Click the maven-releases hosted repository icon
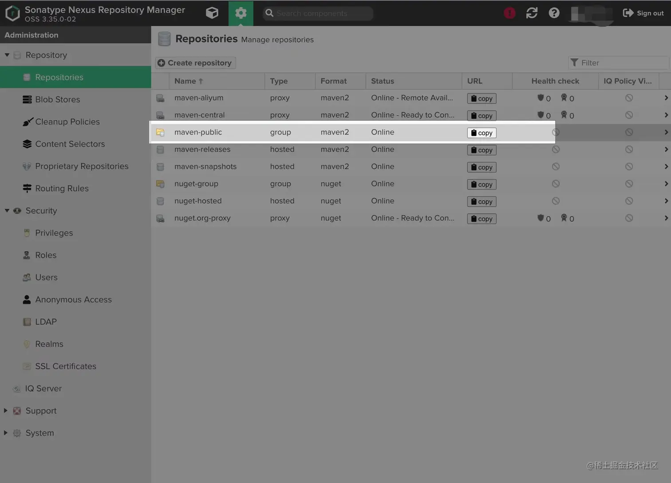Viewport: 671px width, 483px height. tap(160, 149)
